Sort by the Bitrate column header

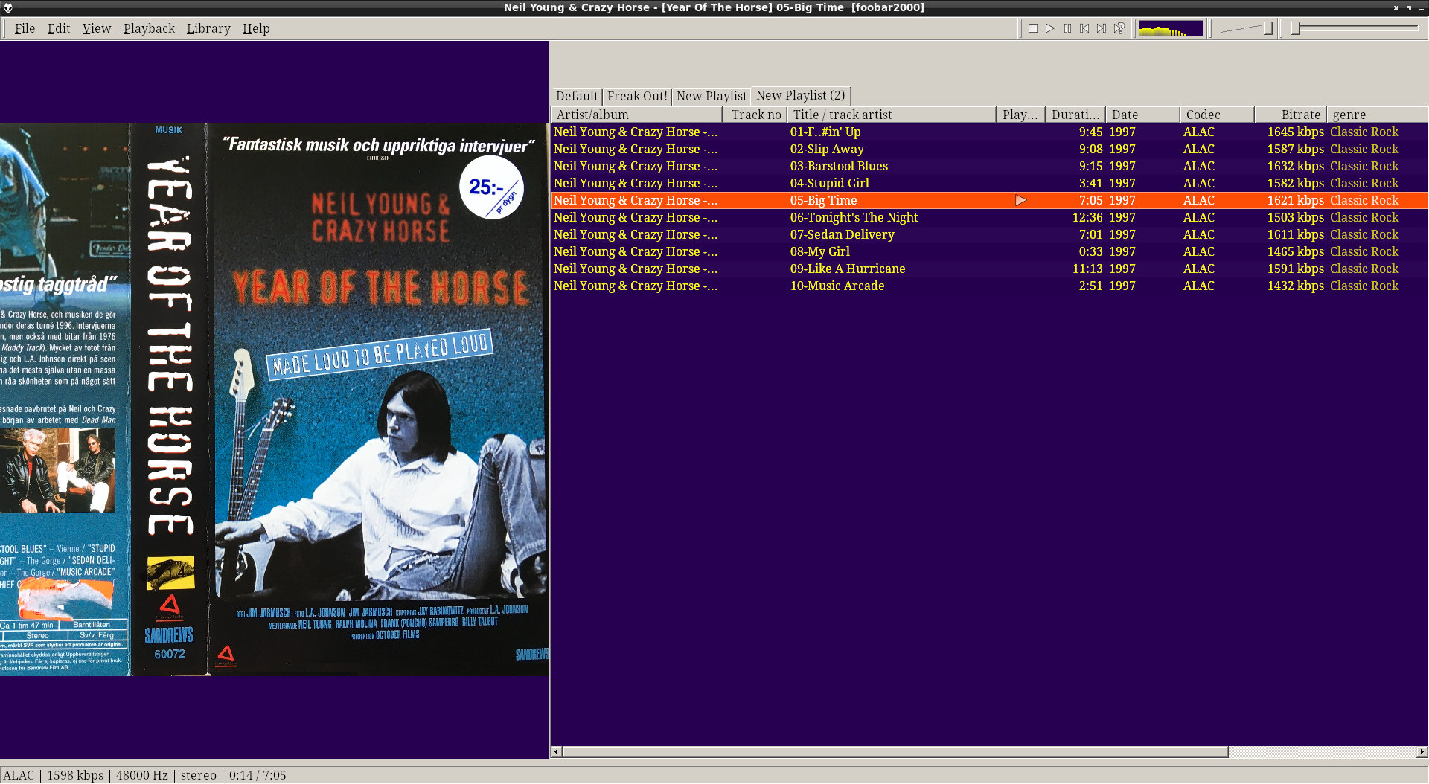coord(1291,115)
